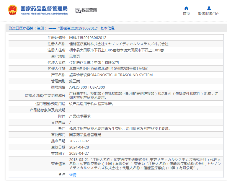Open the 详情 details link
This screenshot has width=227, height=181.
(x=73, y=175)
